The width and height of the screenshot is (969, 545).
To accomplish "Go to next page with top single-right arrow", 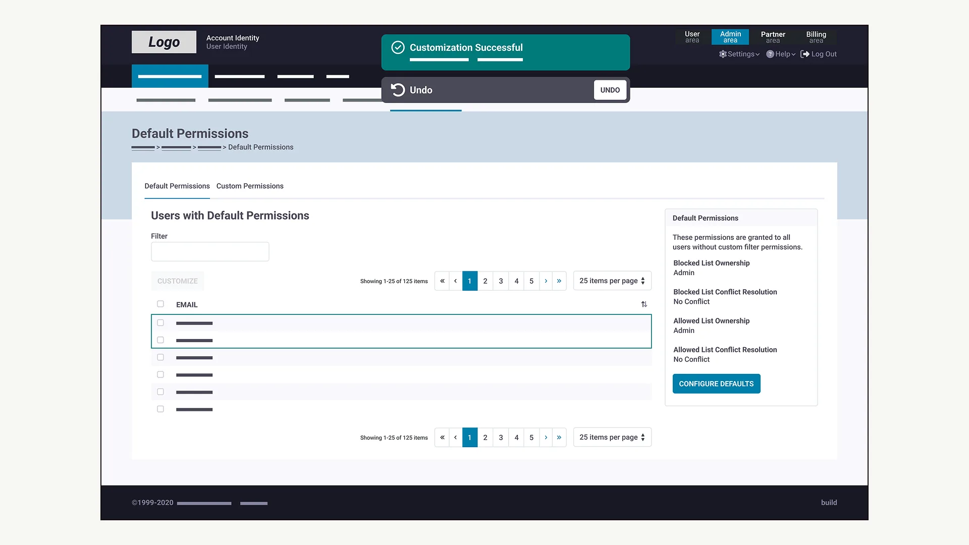I will [546, 281].
